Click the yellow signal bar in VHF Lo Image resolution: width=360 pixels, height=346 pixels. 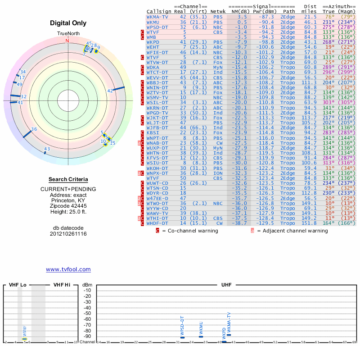(25, 339)
